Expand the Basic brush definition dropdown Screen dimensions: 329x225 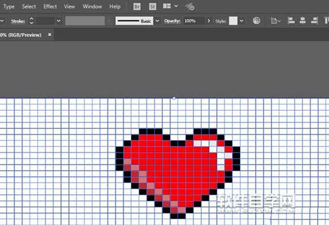tap(157, 21)
